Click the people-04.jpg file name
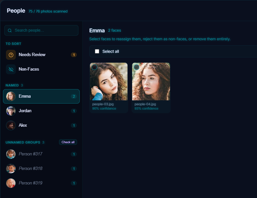The image size is (257, 198). coord(145,104)
